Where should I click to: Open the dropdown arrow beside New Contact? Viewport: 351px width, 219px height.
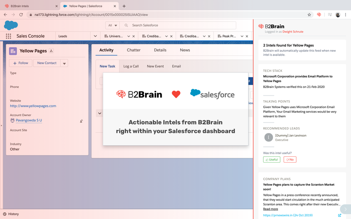pyautogui.click(x=64, y=63)
